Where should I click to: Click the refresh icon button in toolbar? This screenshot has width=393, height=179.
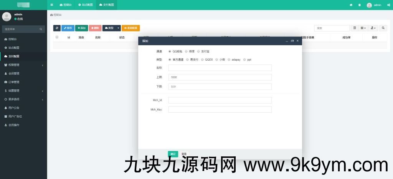click(57, 28)
